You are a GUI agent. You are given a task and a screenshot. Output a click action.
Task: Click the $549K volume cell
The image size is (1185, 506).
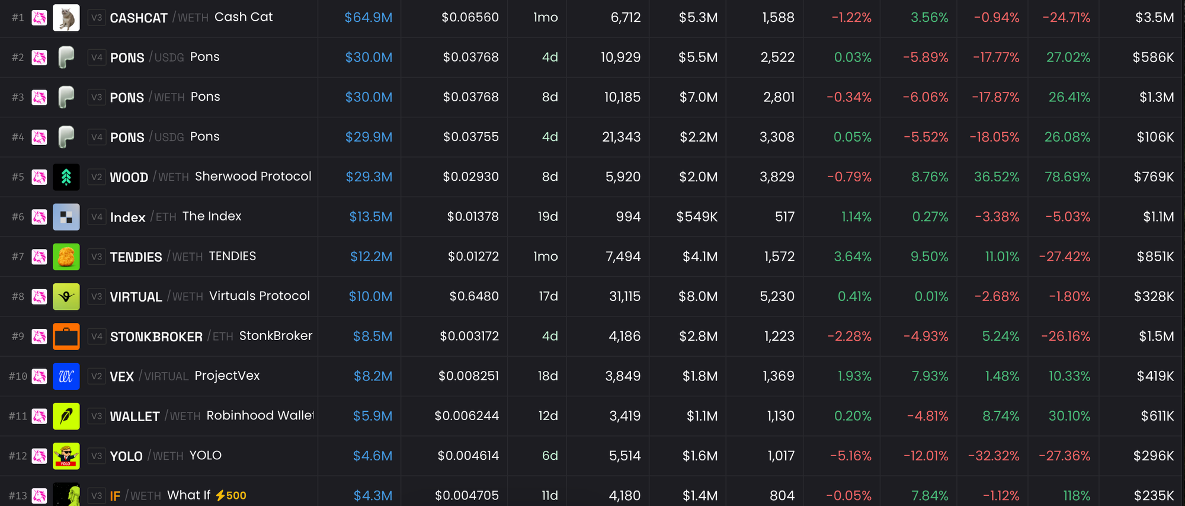(697, 217)
